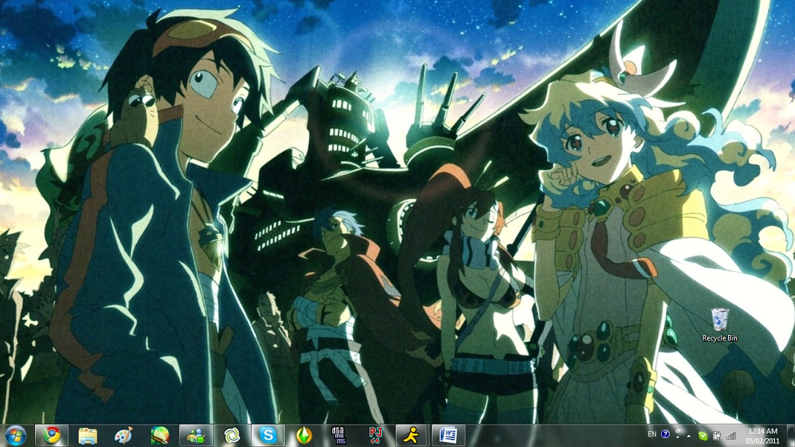Click the green Skype status tray icon

[703, 435]
